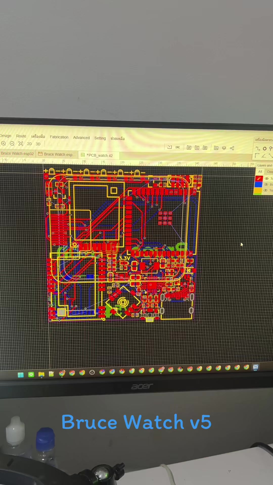The height and width of the screenshot is (485, 273).
Task: Select the pad tool in wiring panel
Action: [271, 149]
